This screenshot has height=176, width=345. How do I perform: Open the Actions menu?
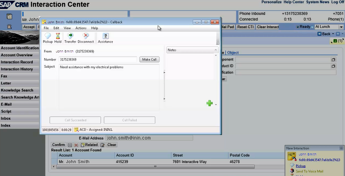point(81,28)
